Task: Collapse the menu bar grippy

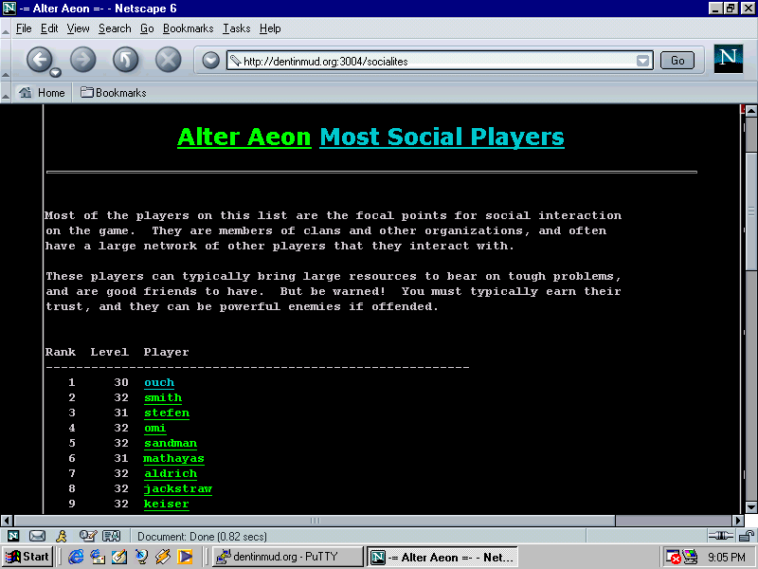Action: (x=6, y=29)
